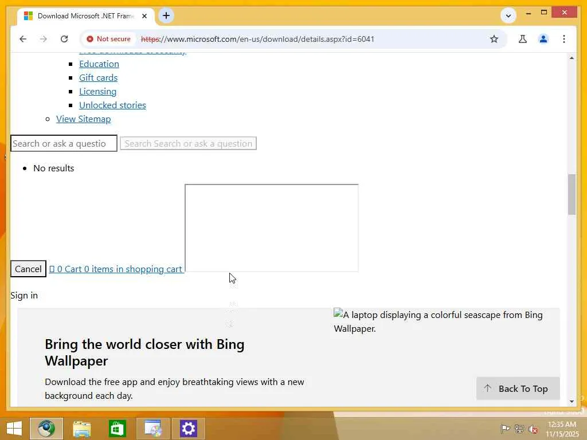Open a new tab with plus button
This screenshot has width=587, height=440.
(166, 15)
